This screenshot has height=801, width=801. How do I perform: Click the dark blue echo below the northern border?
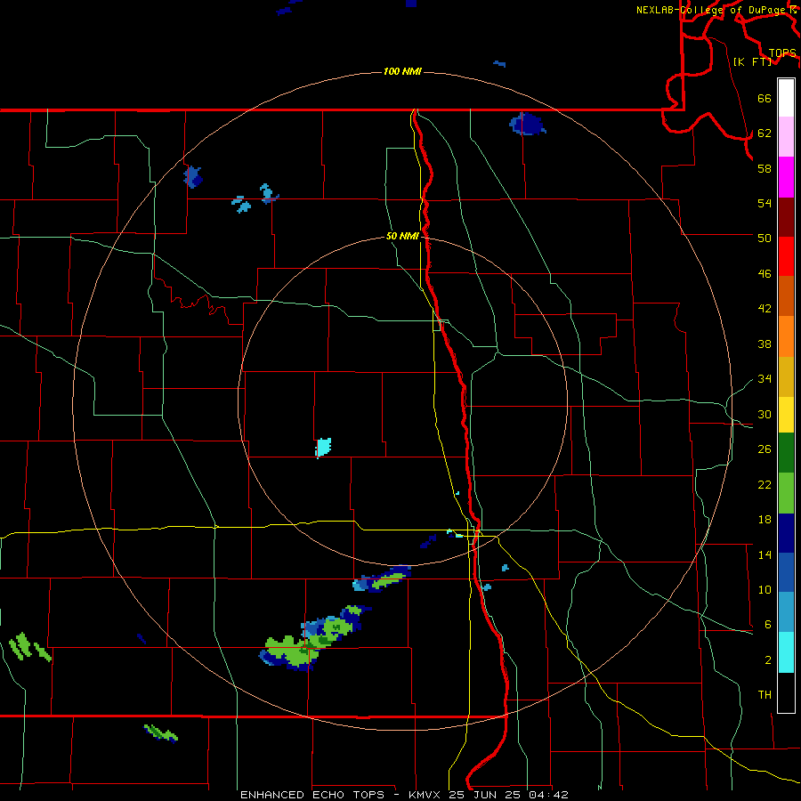coord(527,124)
